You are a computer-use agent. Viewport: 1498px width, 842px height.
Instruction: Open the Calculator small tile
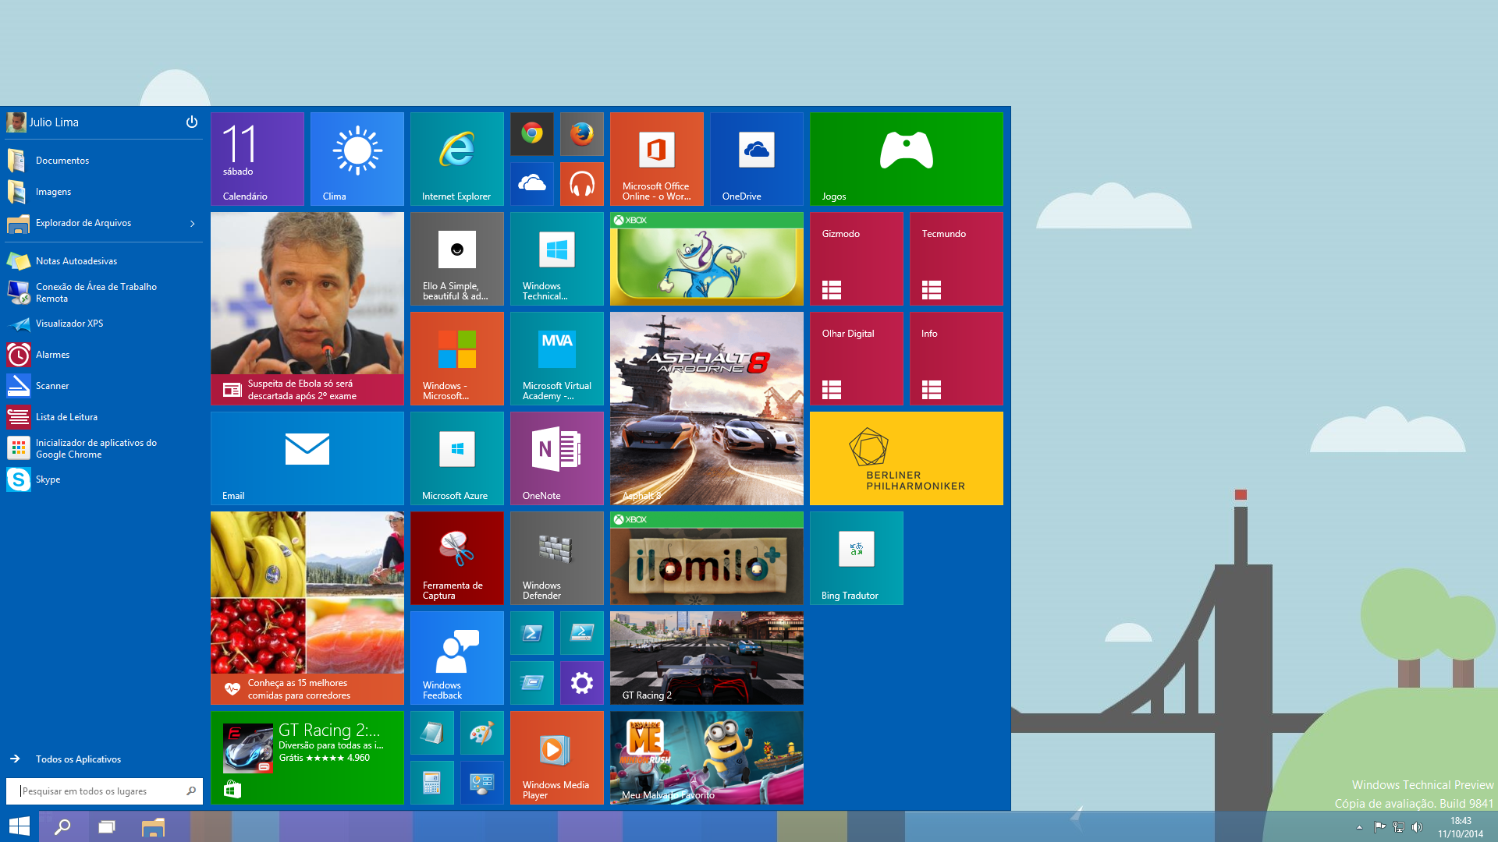(x=432, y=783)
